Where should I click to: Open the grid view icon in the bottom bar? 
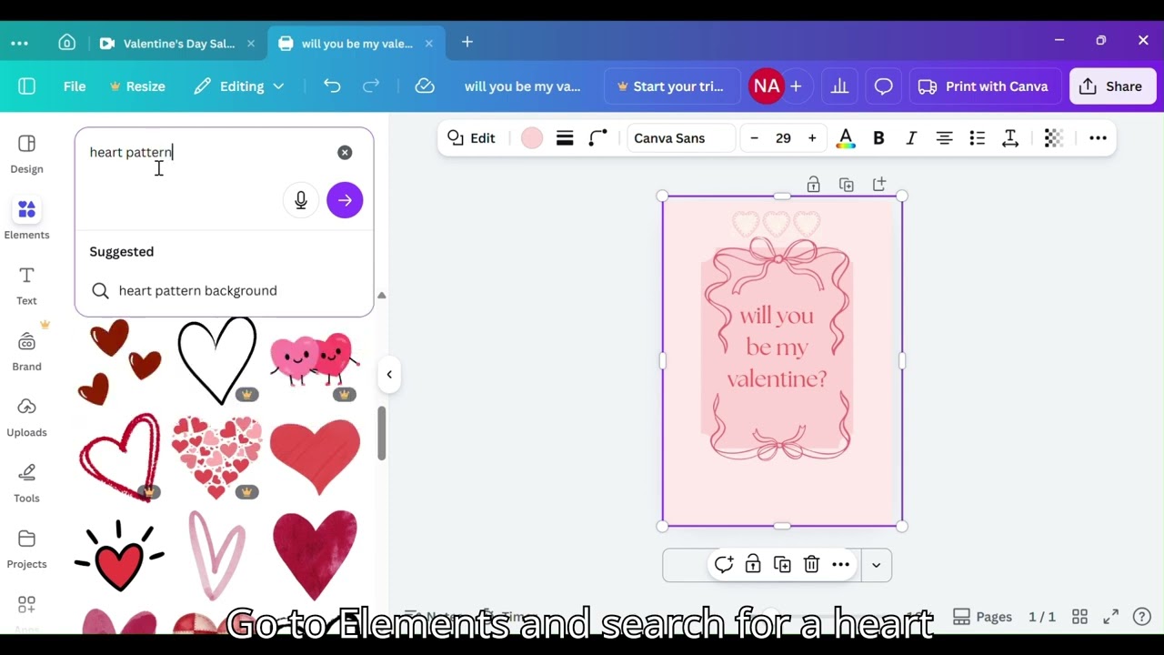(x=1079, y=617)
